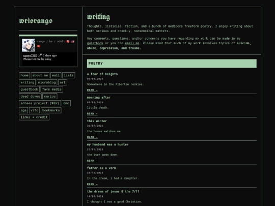Open the guestbook nav button
The width and height of the screenshot is (275, 206).
(30, 90)
